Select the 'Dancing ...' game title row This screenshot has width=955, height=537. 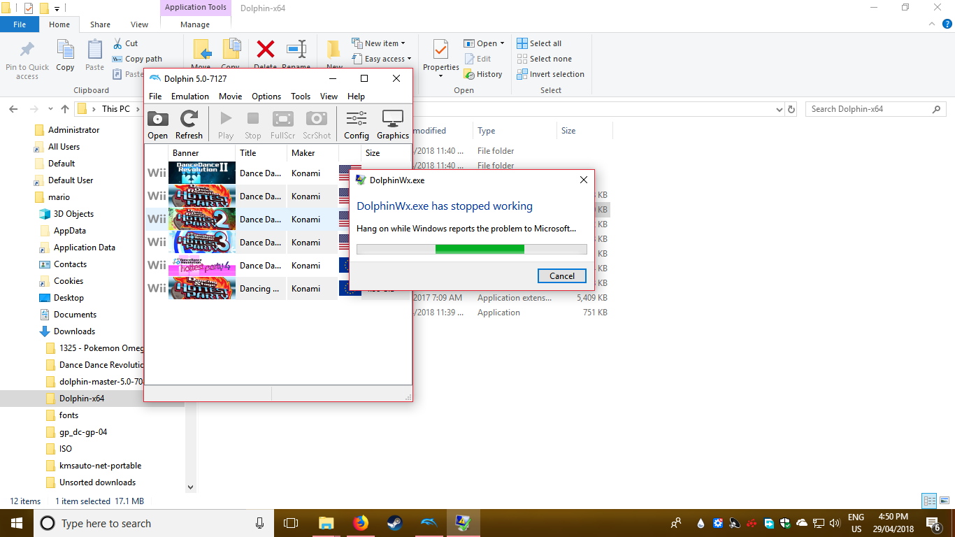259,288
